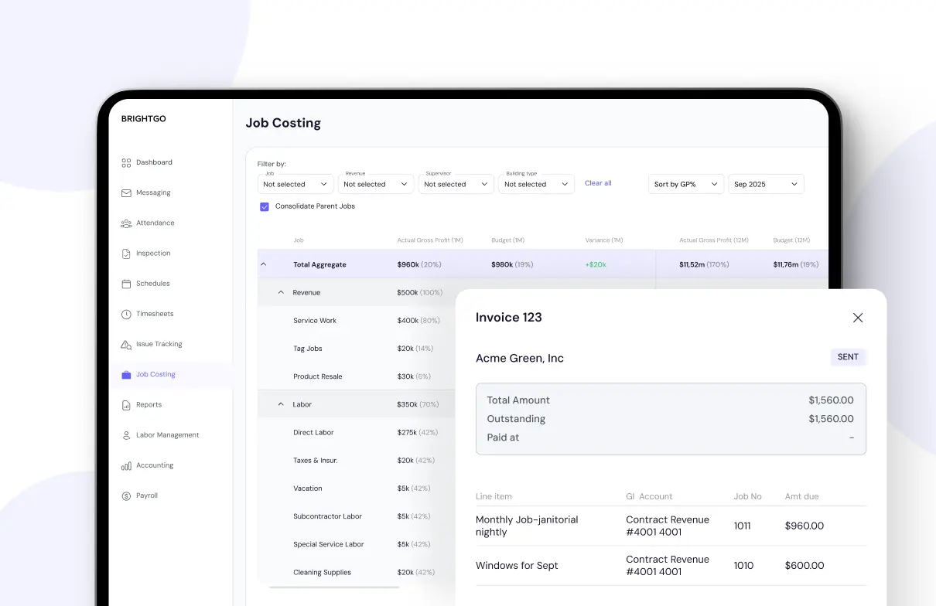This screenshot has height=606, width=936.
Task: Select the Issue Tracking icon
Action: (x=126, y=344)
